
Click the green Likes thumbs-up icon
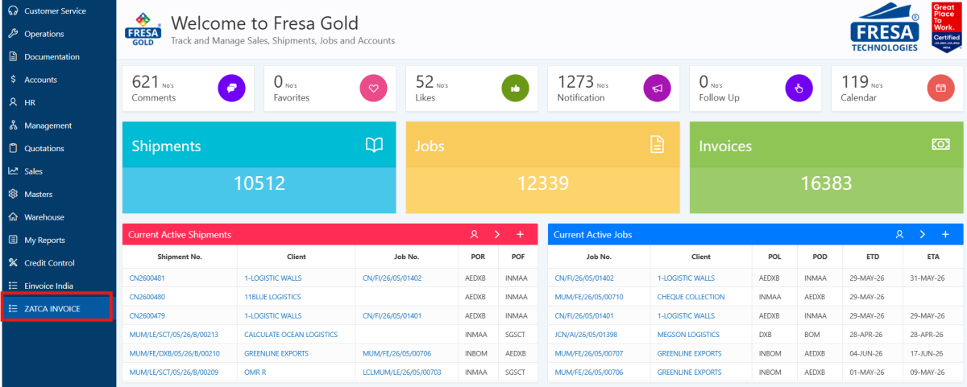click(515, 88)
